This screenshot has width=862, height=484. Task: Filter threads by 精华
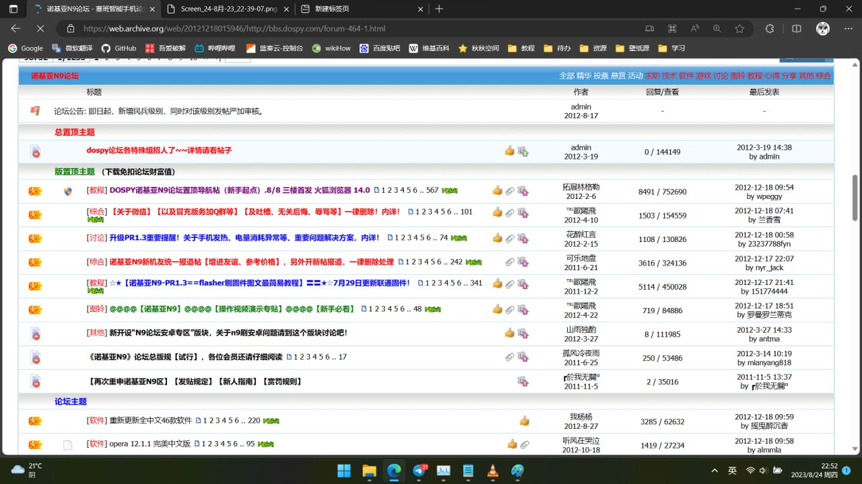[x=583, y=76]
